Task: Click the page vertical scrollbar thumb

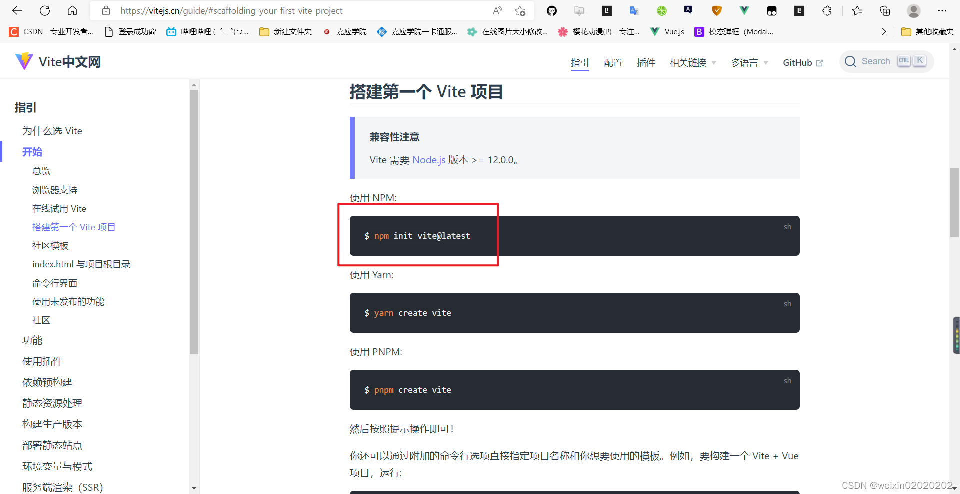Action: 954,202
